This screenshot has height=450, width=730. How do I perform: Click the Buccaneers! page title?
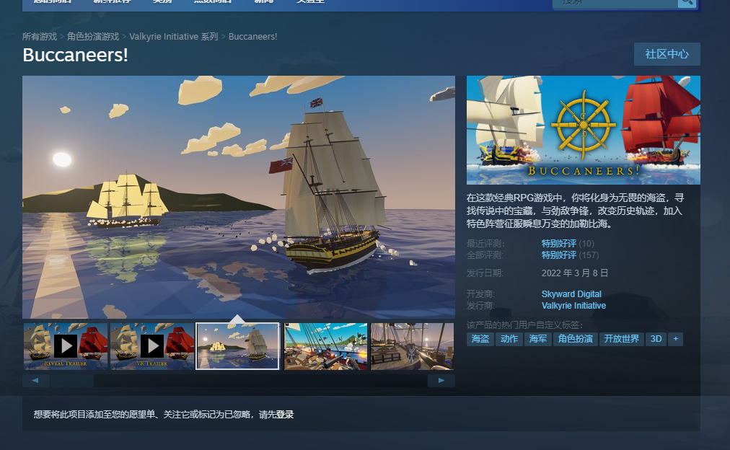pyautogui.click(x=76, y=55)
